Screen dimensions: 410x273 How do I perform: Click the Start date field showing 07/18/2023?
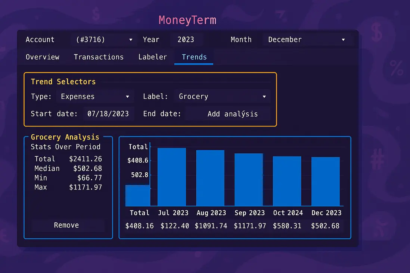[108, 114]
